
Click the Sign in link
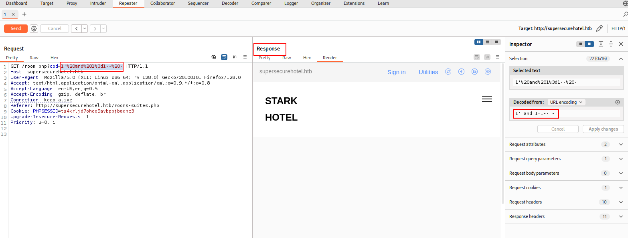coord(397,72)
